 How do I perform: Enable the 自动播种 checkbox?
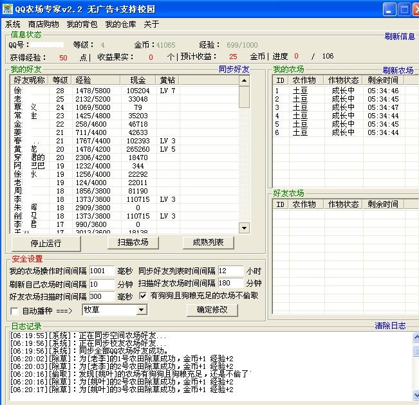click(14, 311)
